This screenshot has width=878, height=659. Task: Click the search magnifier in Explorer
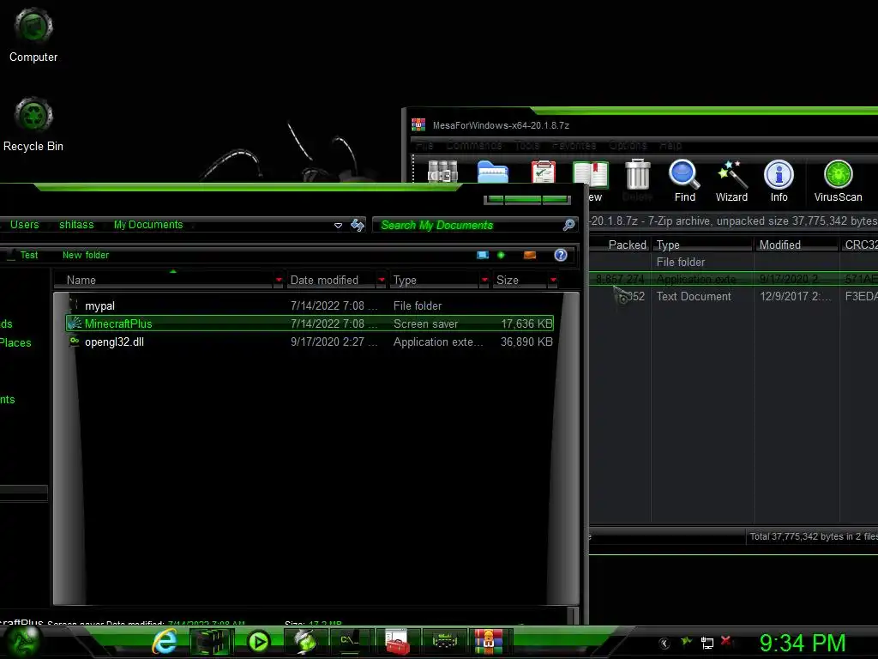point(569,226)
